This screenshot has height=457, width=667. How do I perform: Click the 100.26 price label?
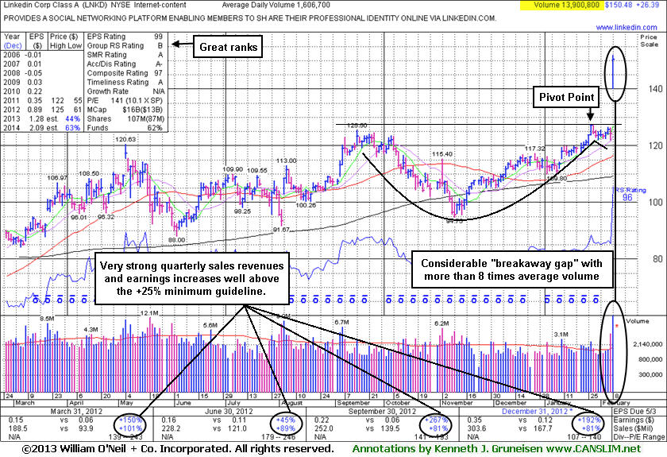[306, 205]
